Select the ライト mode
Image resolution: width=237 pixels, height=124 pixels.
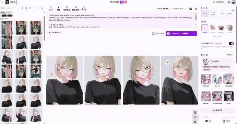[x=205, y=13]
